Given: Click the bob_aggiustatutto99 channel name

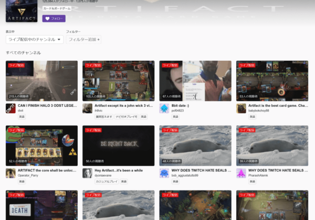Looking at the screenshot, I should click(185, 175).
